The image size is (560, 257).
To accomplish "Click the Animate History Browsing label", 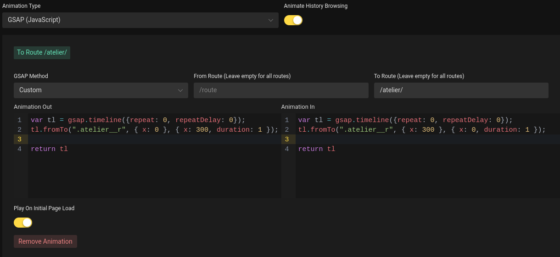I will (316, 6).
